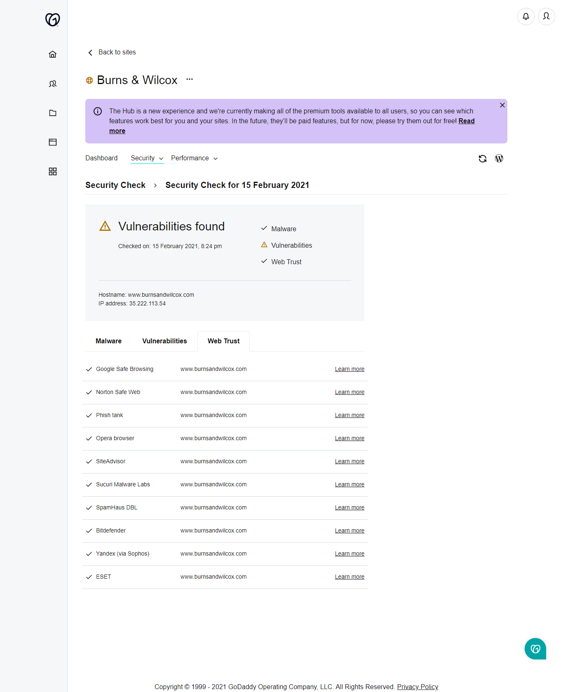Click the checkmark next to Malware summary
This screenshot has height=692, width=563.
click(x=264, y=228)
